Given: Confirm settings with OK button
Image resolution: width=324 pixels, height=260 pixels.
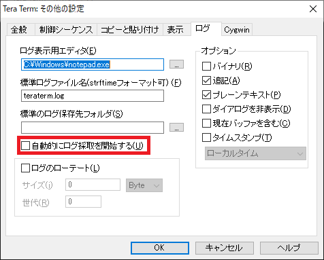Looking at the screenshot, I should [160, 248].
